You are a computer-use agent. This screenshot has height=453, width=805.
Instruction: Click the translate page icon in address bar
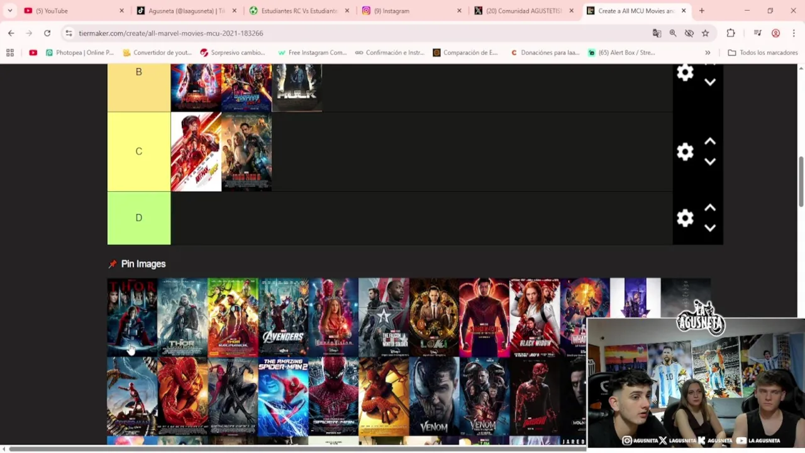pyautogui.click(x=657, y=33)
